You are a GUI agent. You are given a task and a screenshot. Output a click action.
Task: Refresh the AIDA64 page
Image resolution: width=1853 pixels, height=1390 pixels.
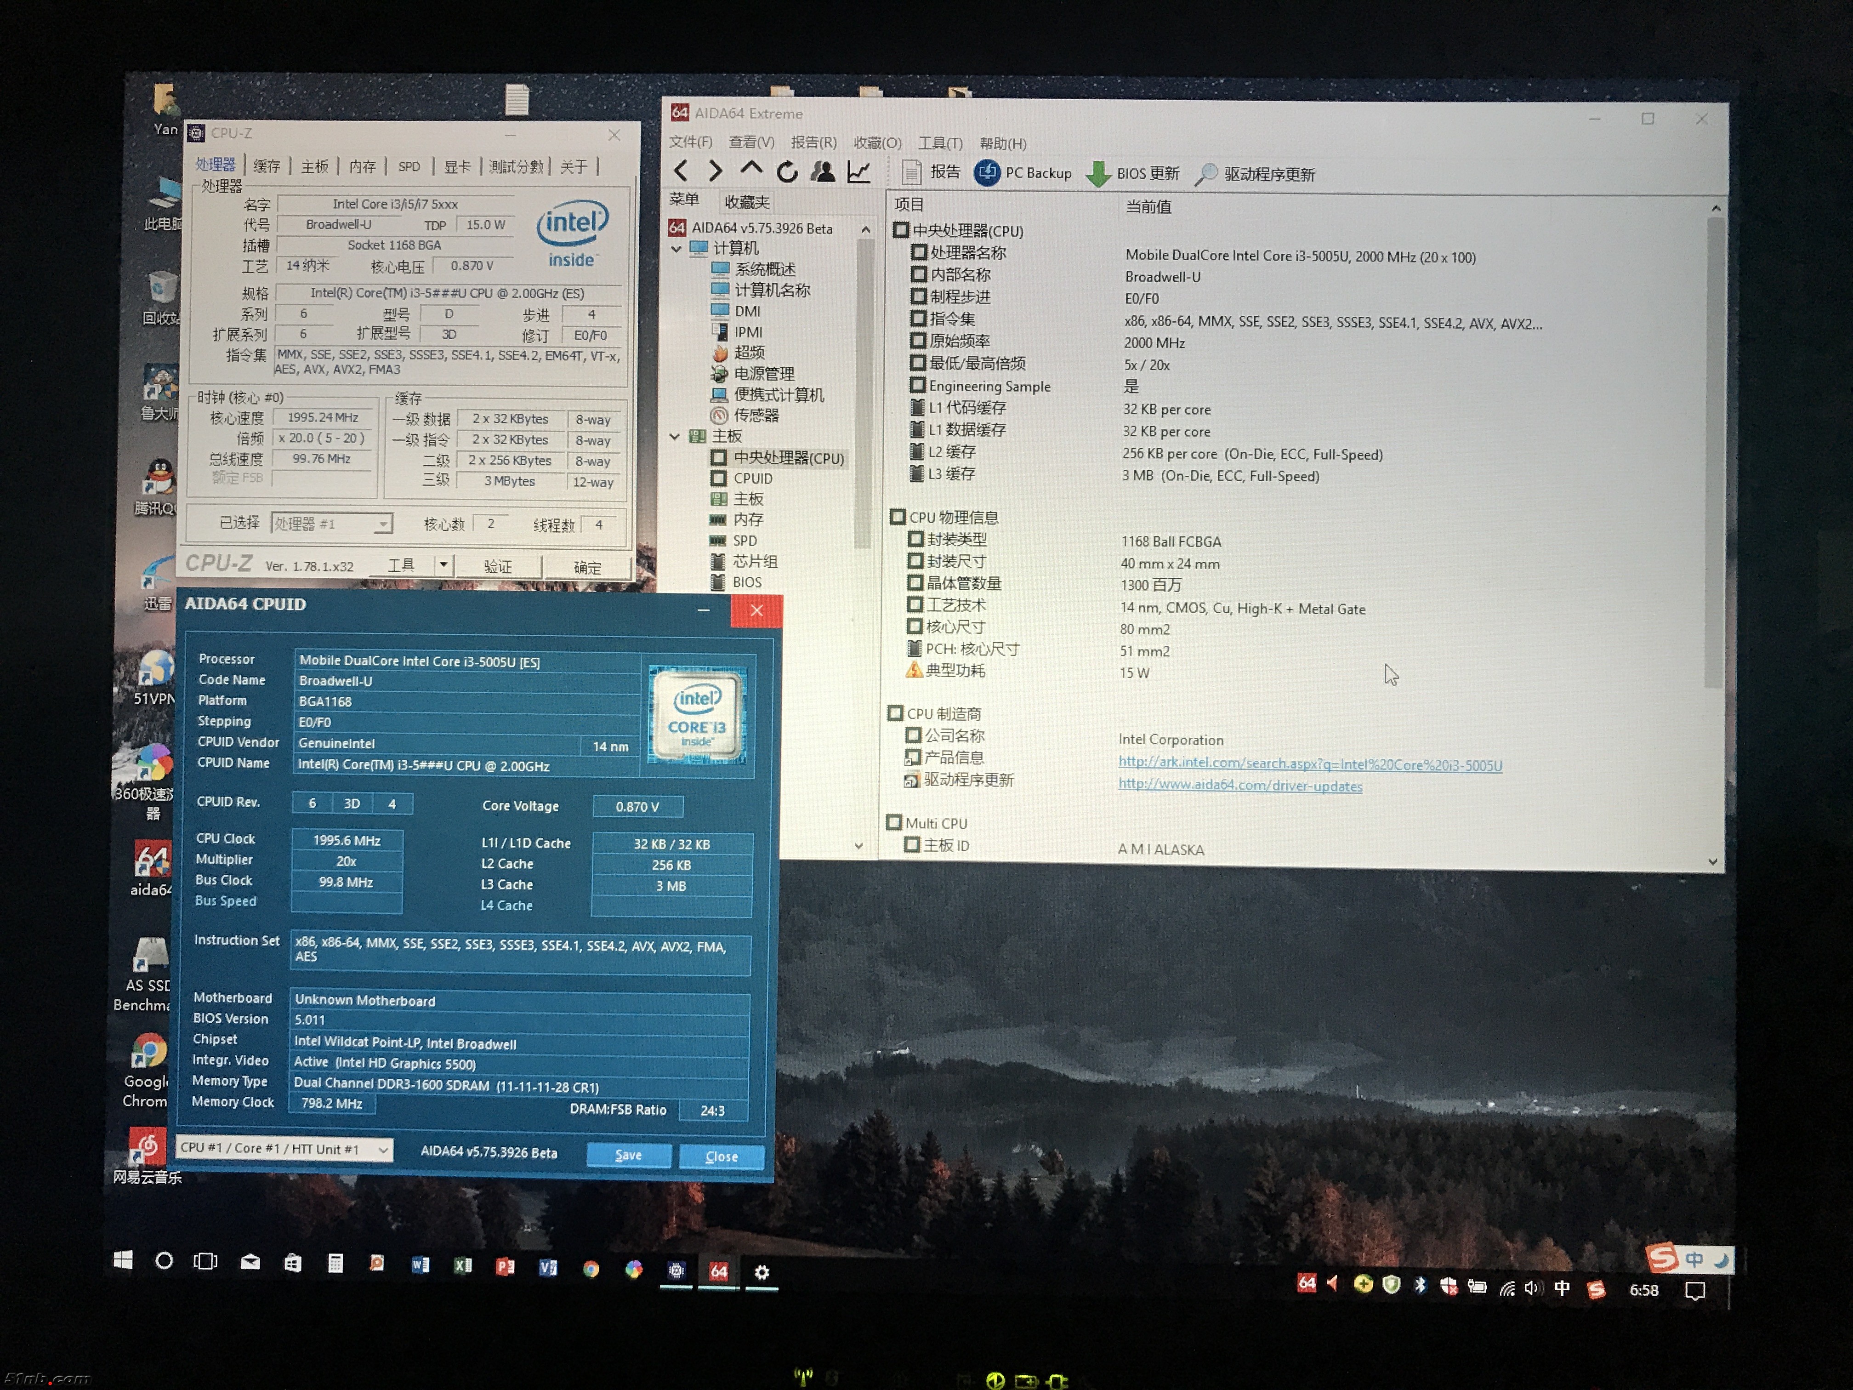[787, 172]
